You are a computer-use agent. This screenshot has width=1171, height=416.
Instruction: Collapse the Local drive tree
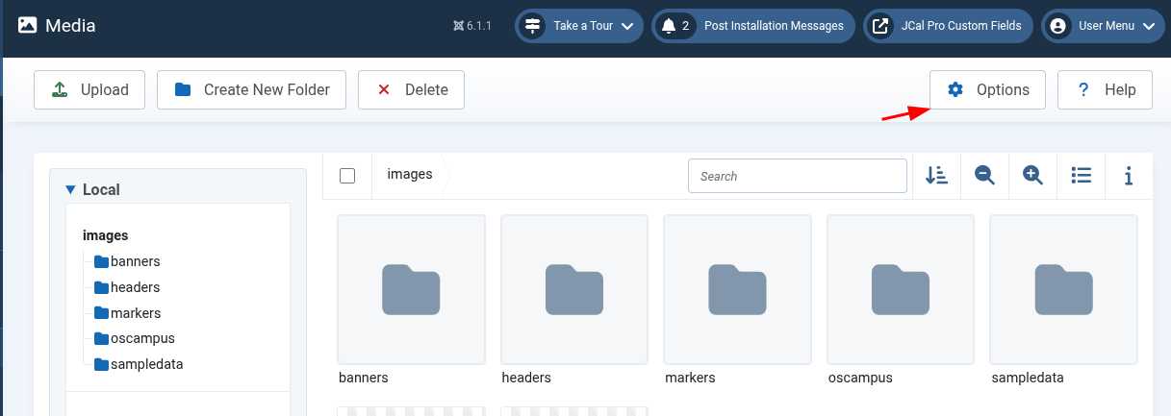tap(70, 190)
